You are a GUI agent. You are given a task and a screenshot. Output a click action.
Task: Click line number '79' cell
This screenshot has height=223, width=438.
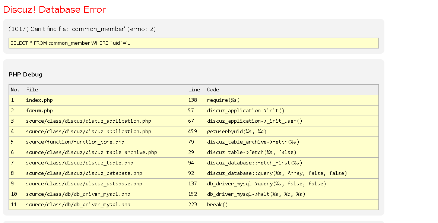tap(196, 142)
